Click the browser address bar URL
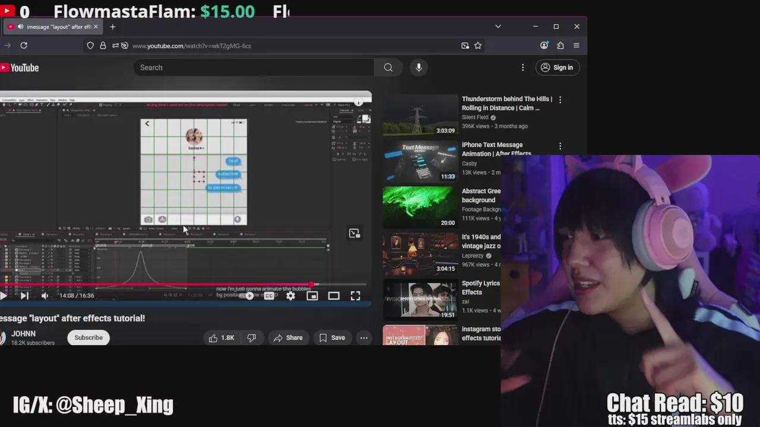This screenshot has width=760, height=427. point(192,46)
